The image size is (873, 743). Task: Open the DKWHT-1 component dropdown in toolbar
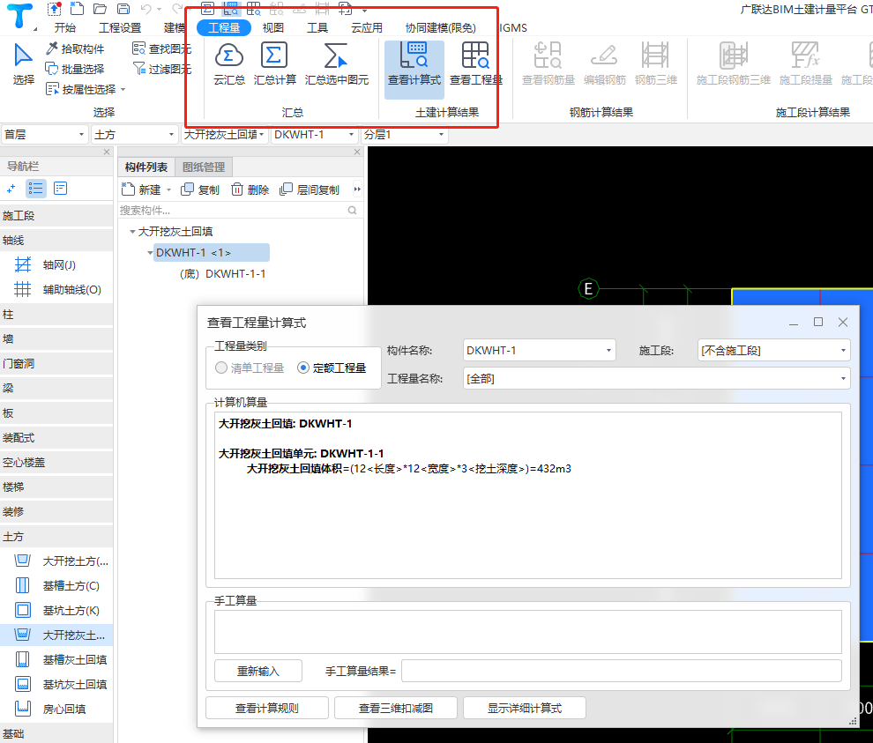[314, 135]
